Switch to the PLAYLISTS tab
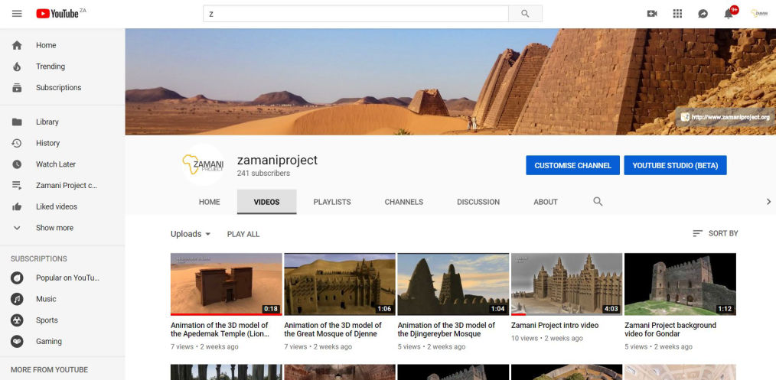776x380 pixels. 332,202
